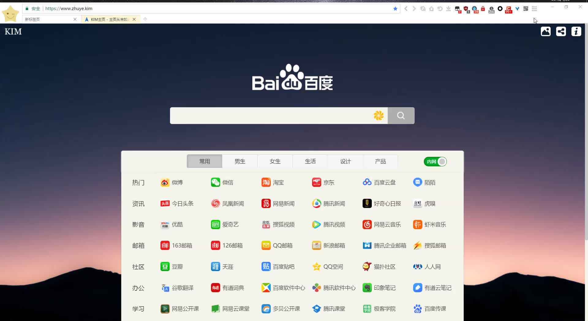Viewport: 588px width, 321px height.
Task: Open the 豆瓣 link
Action: pyautogui.click(x=171, y=267)
